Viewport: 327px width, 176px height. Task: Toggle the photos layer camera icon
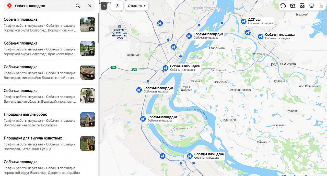pos(302,6)
